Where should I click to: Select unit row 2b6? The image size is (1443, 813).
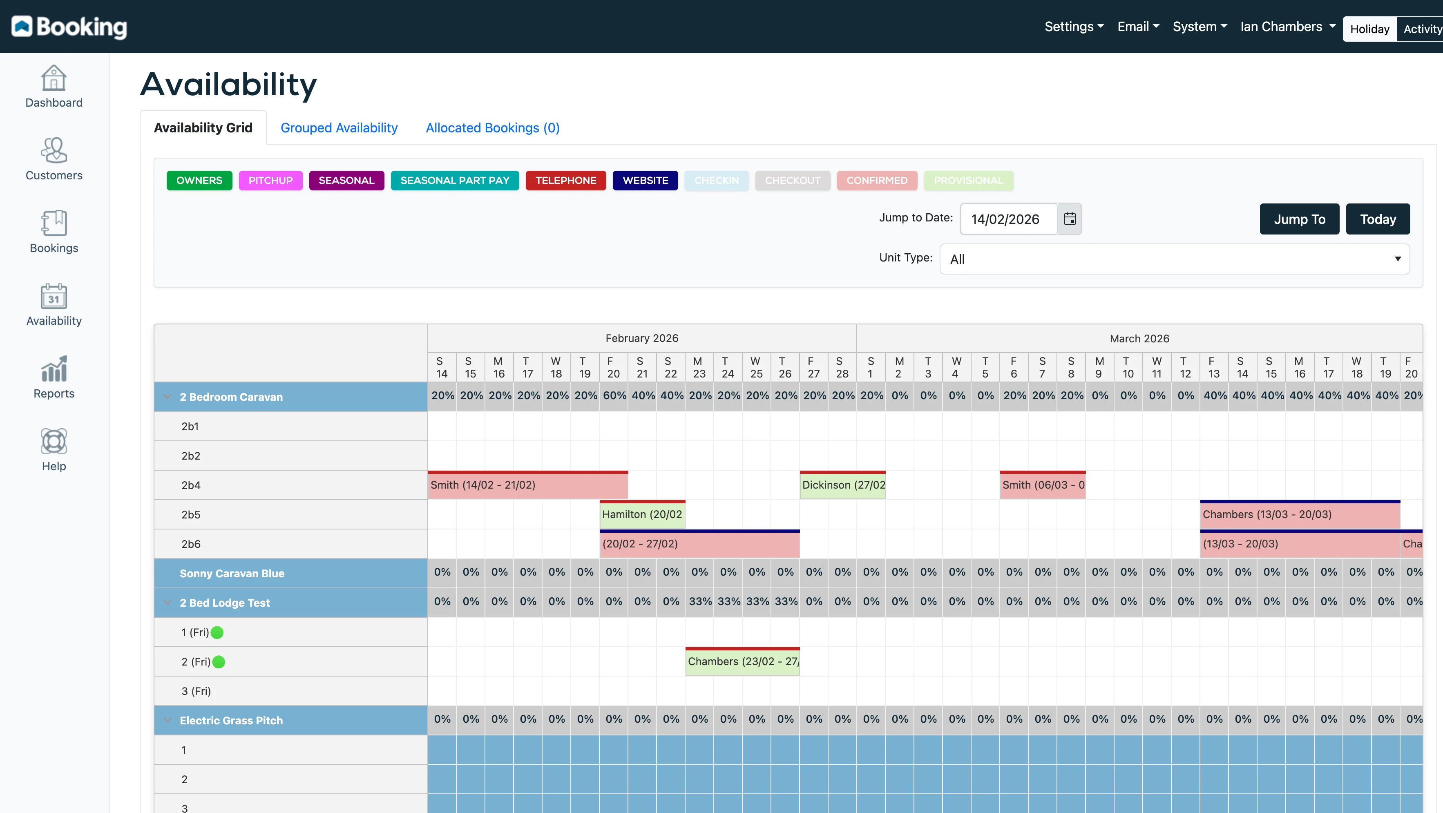291,544
